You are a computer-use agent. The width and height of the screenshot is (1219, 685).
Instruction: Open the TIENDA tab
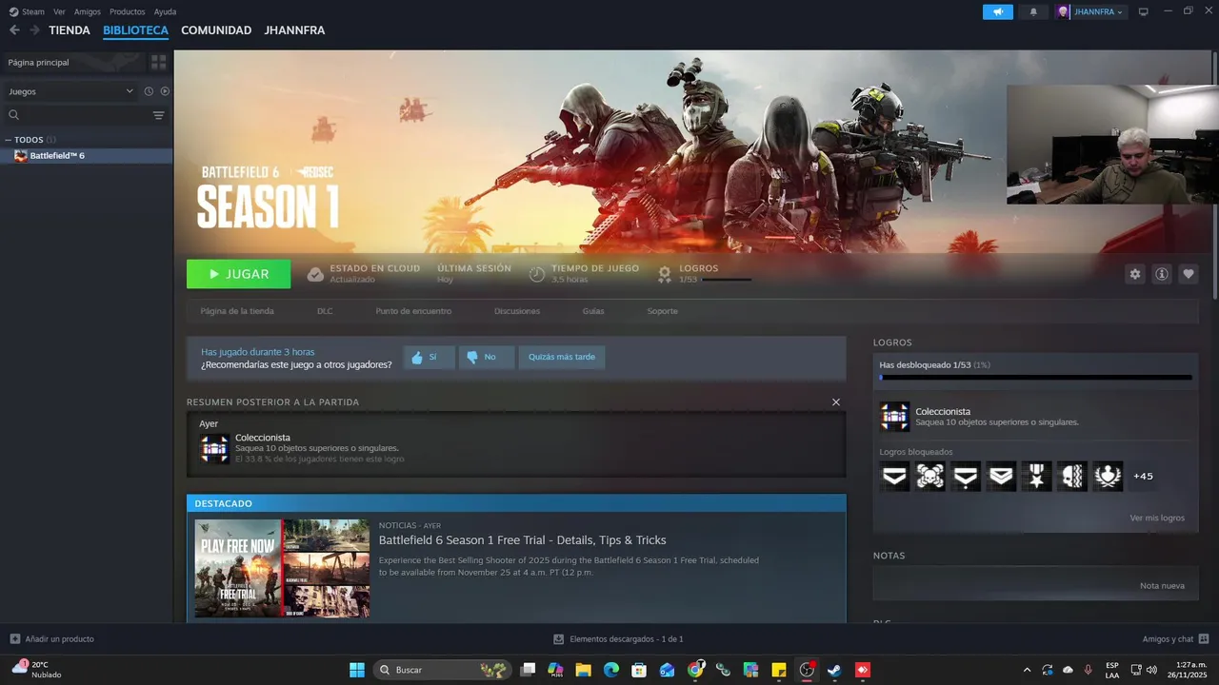coord(70,30)
